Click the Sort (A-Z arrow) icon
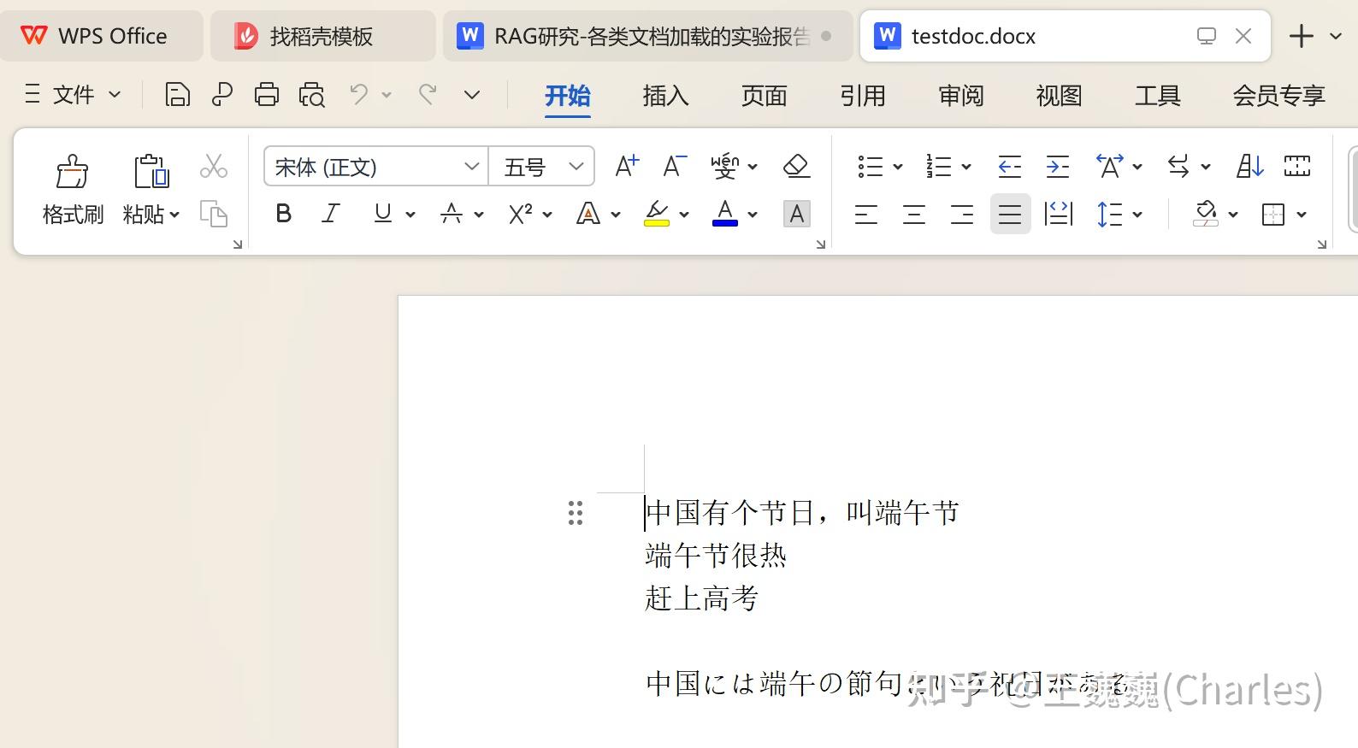Image resolution: width=1358 pixels, height=748 pixels. pyautogui.click(x=1250, y=166)
